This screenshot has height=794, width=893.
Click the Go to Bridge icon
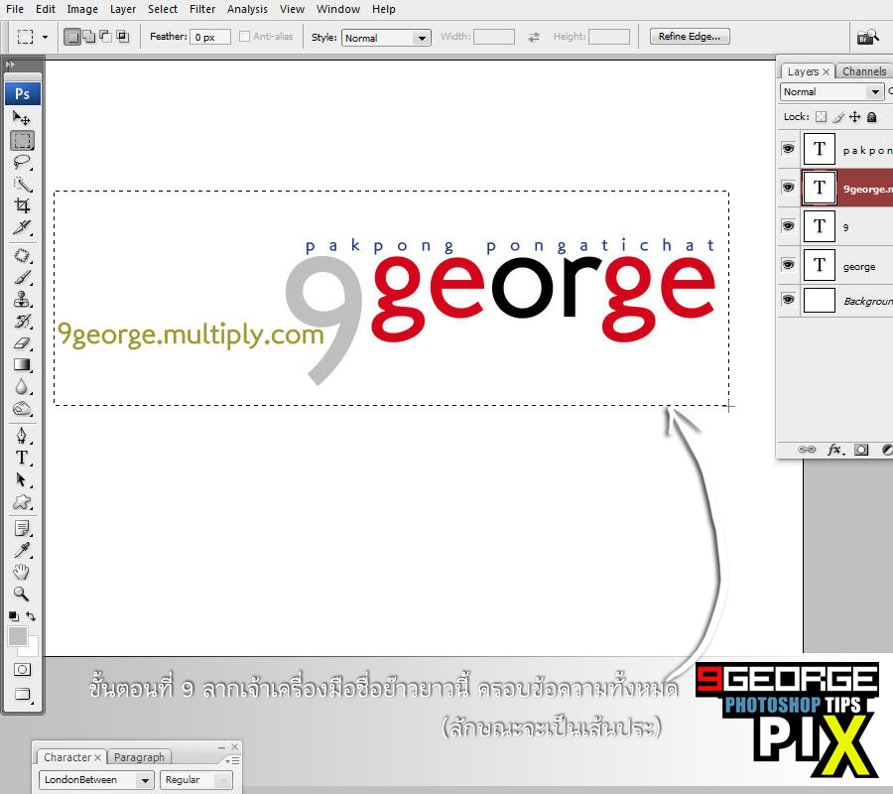[x=867, y=37]
